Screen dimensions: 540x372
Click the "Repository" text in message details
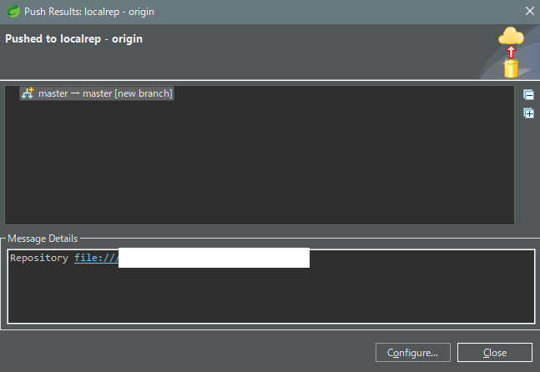39,258
